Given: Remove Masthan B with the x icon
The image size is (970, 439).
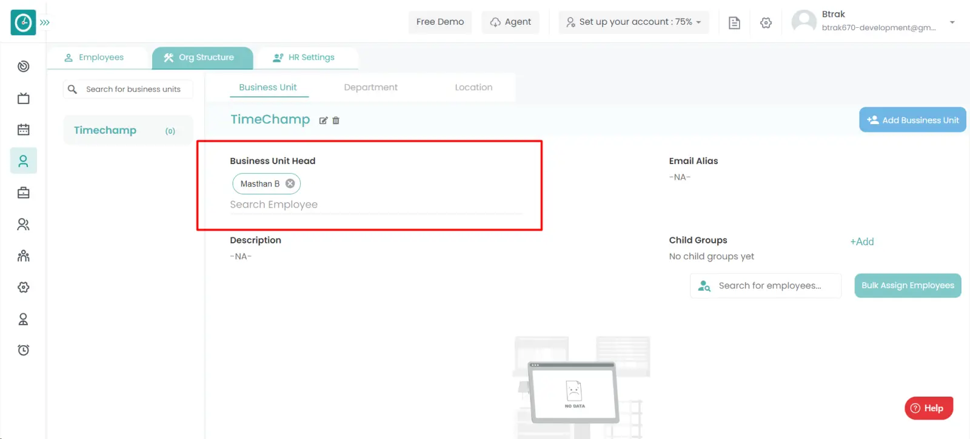Looking at the screenshot, I should point(290,183).
